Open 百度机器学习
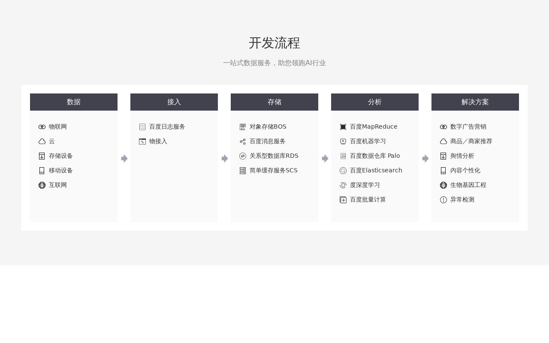This screenshot has width=549, height=343. tap(368, 141)
